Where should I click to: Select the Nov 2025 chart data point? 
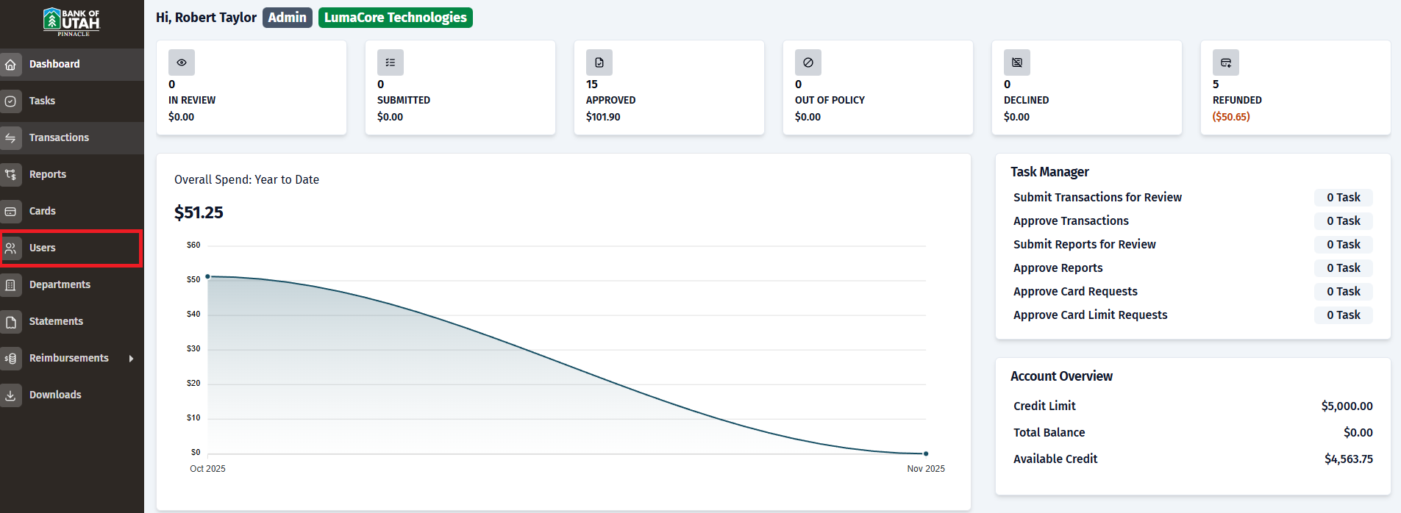tap(926, 453)
